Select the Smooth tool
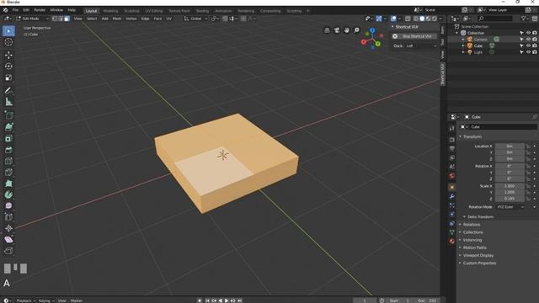This screenshot has height=303, width=539. pyautogui.click(x=8, y=205)
